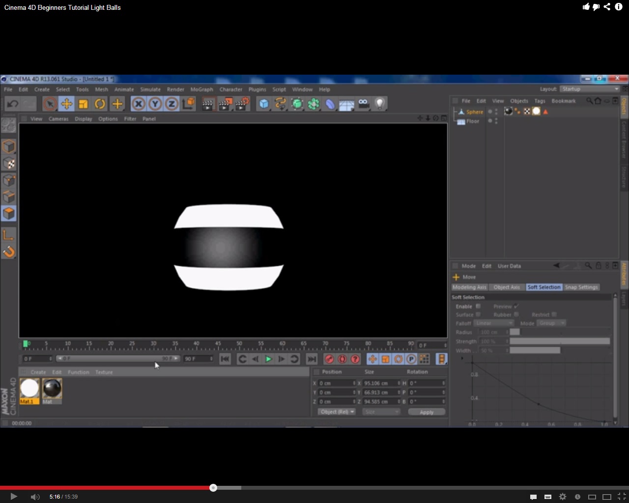Expand the Falloff Linear dropdown
The height and width of the screenshot is (503, 629).
493,323
